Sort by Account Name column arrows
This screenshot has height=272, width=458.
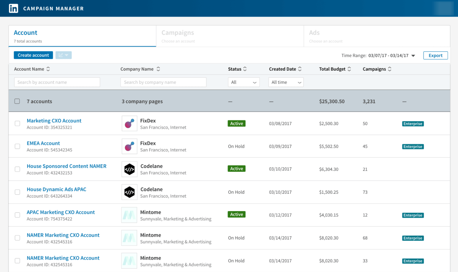point(48,69)
